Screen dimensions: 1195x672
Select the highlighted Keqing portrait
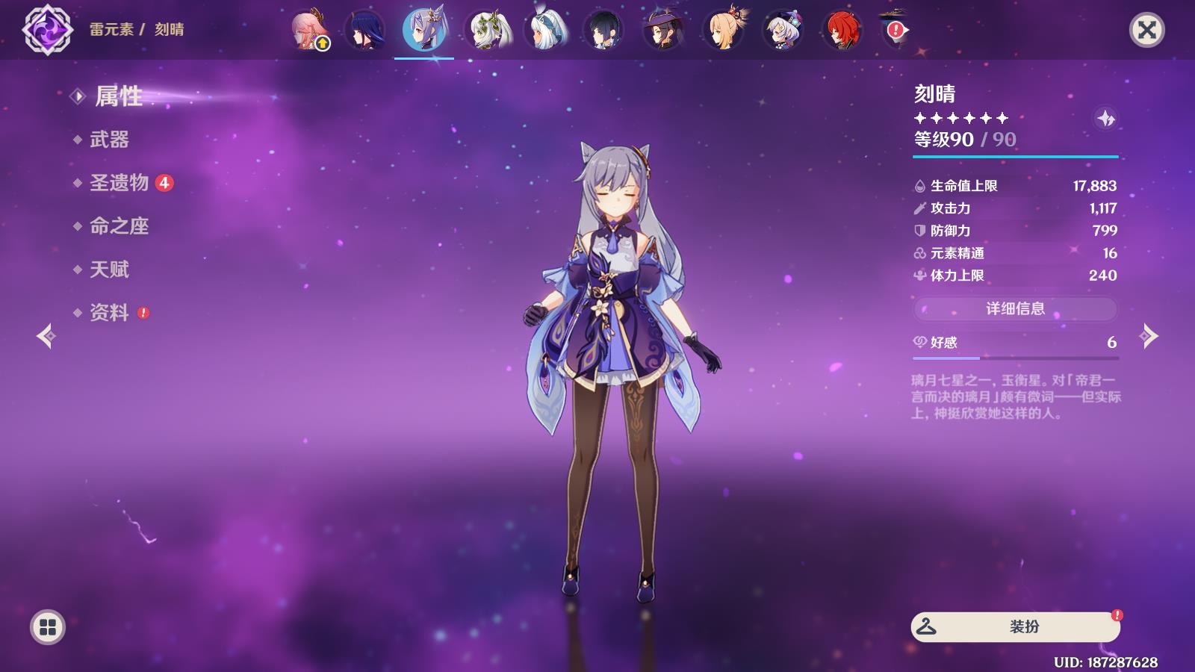pos(424,30)
